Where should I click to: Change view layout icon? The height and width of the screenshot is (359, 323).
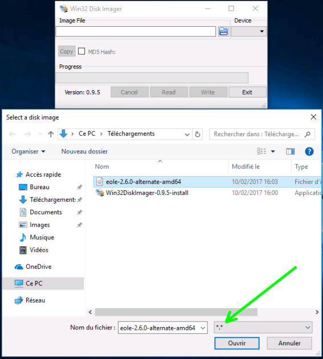(261, 152)
